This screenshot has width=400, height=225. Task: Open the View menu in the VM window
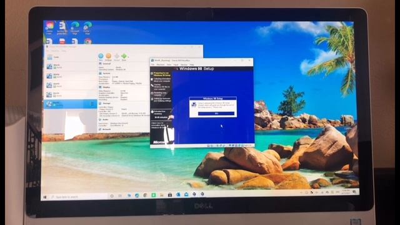pyautogui.click(x=169, y=64)
